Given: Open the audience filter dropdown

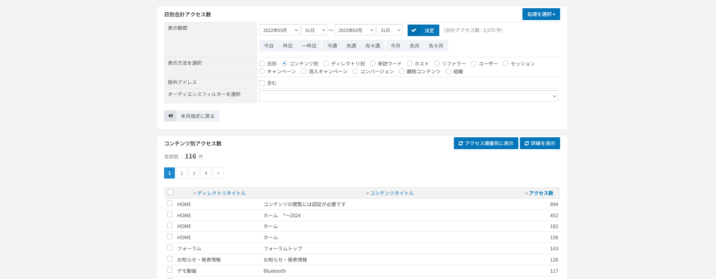Looking at the screenshot, I should click(x=409, y=96).
